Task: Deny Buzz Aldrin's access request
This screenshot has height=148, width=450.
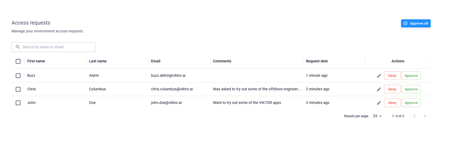Action: [392, 76]
